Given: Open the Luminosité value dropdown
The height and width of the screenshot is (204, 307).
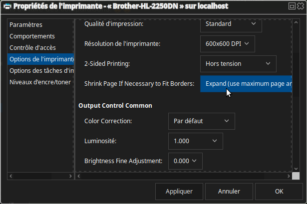Looking at the screenshot, I should [x=195, y=141].
